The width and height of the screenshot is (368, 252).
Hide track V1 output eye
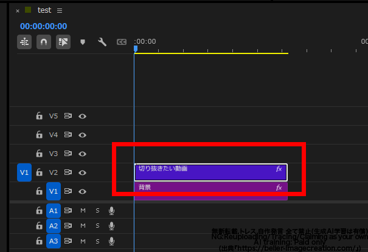click(x=82, y=191)
